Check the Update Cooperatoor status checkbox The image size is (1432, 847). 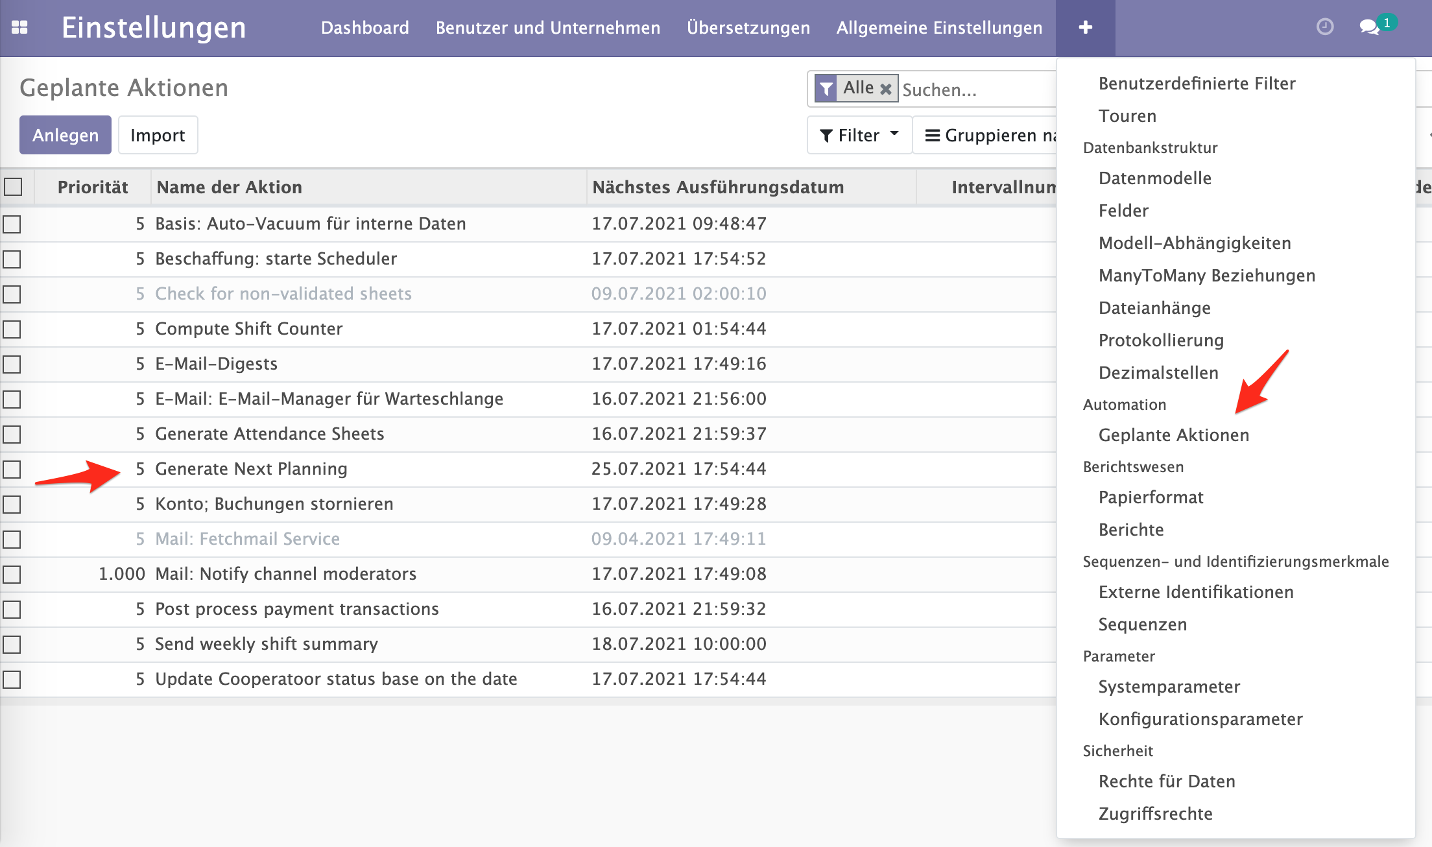point(12,680)
